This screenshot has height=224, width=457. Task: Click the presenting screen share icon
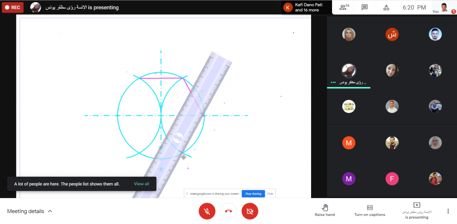(417, 205)
